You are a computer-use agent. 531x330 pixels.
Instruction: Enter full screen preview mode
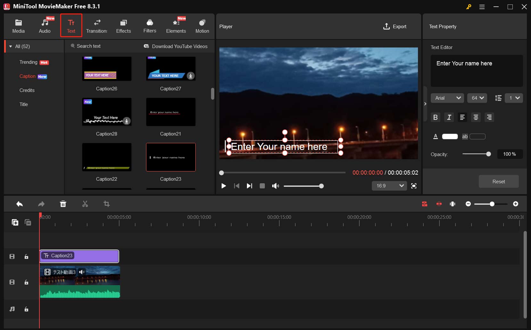[414, 186]
